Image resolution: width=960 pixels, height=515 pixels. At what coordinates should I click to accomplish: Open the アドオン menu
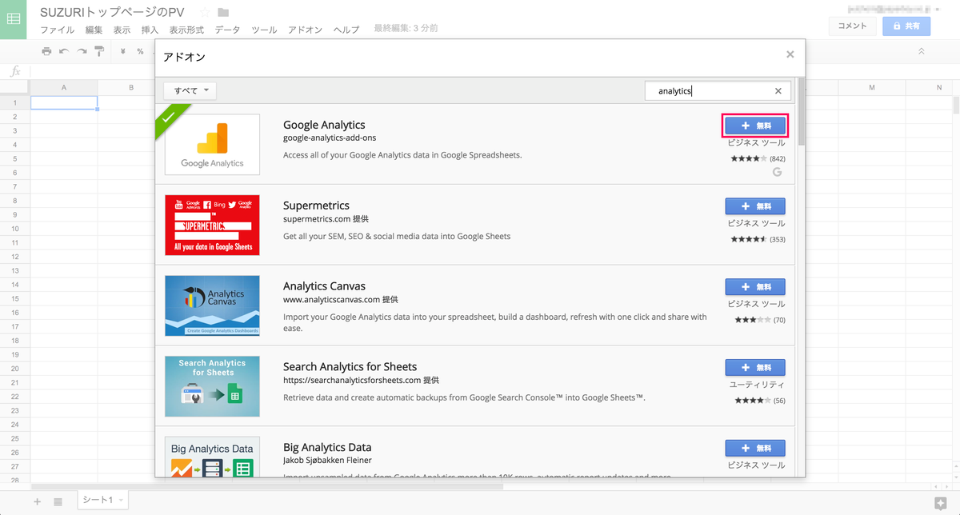[x=304, y=30]
